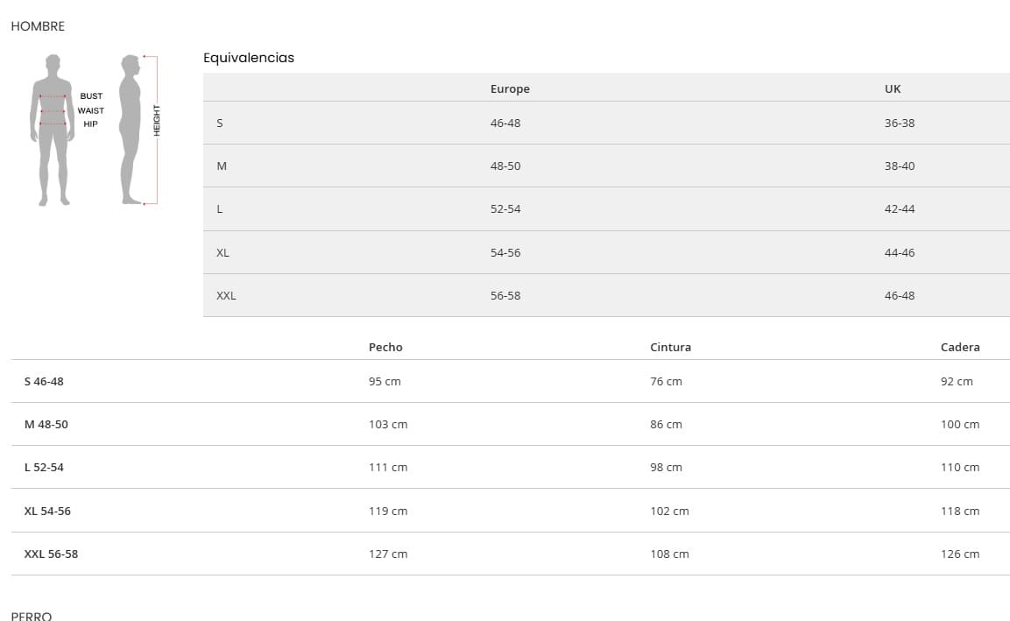Select the Cadera column header
1010x621 pixels.
[x=960, y=348]
